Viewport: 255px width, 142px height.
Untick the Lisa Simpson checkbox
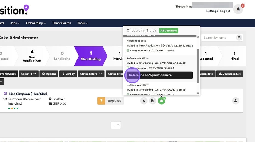[x=5, y=94]
